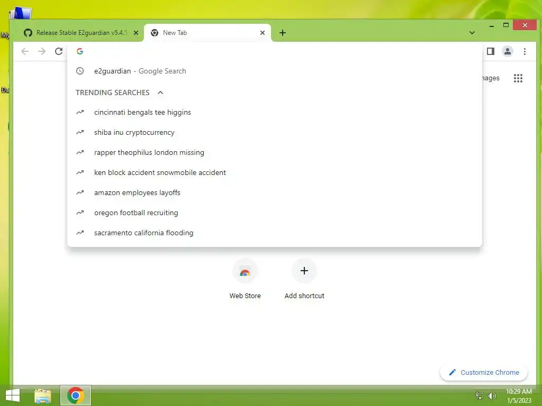This screenshot has height=406, width=542.
Task: Close the Release Stable E2guardian tab
Action: pos(136,33)
